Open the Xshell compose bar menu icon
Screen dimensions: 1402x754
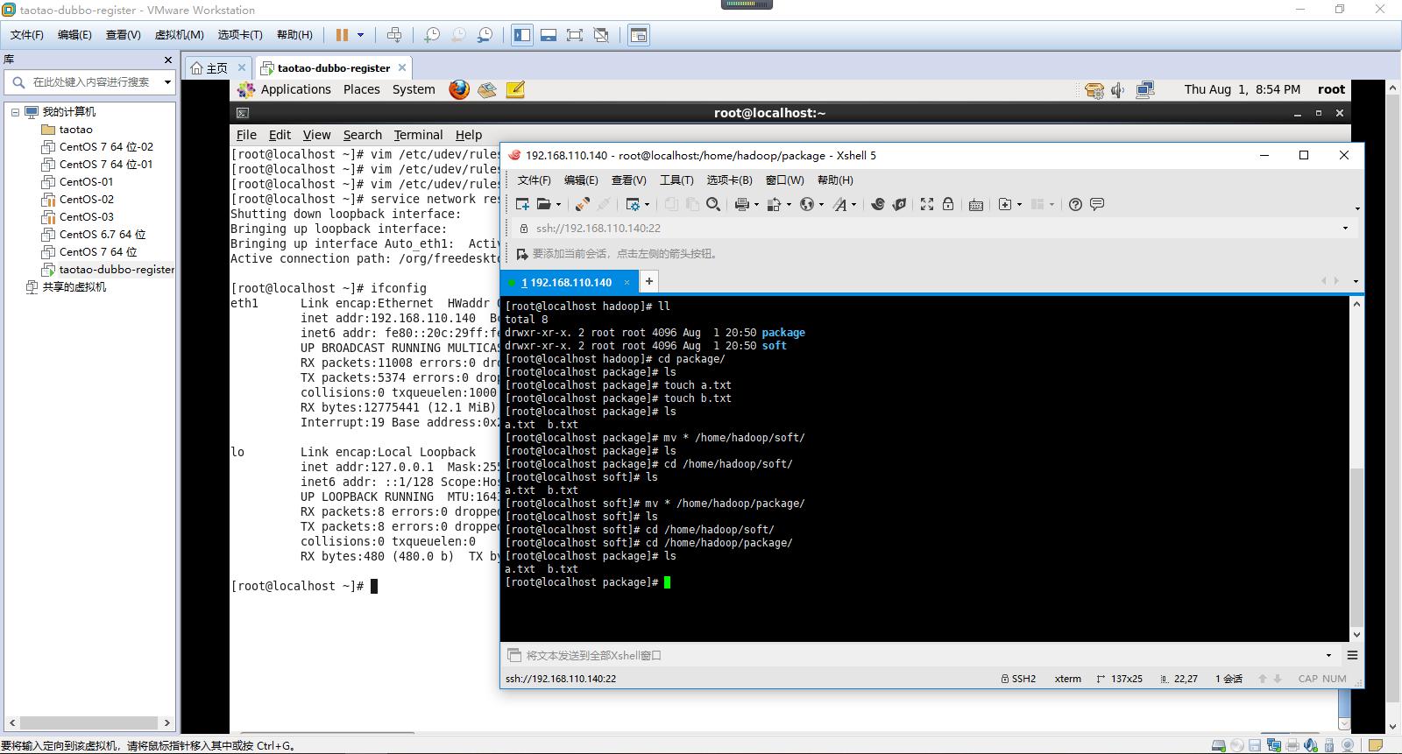point(1352,655)
